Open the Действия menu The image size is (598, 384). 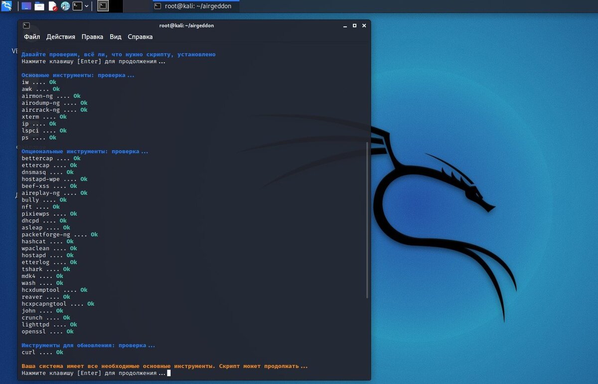(x=61, y=37)
